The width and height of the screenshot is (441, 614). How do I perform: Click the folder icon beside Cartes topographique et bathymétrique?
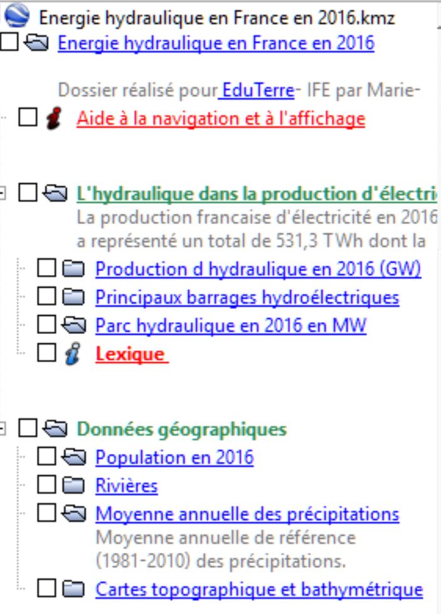tap(75, 590)
